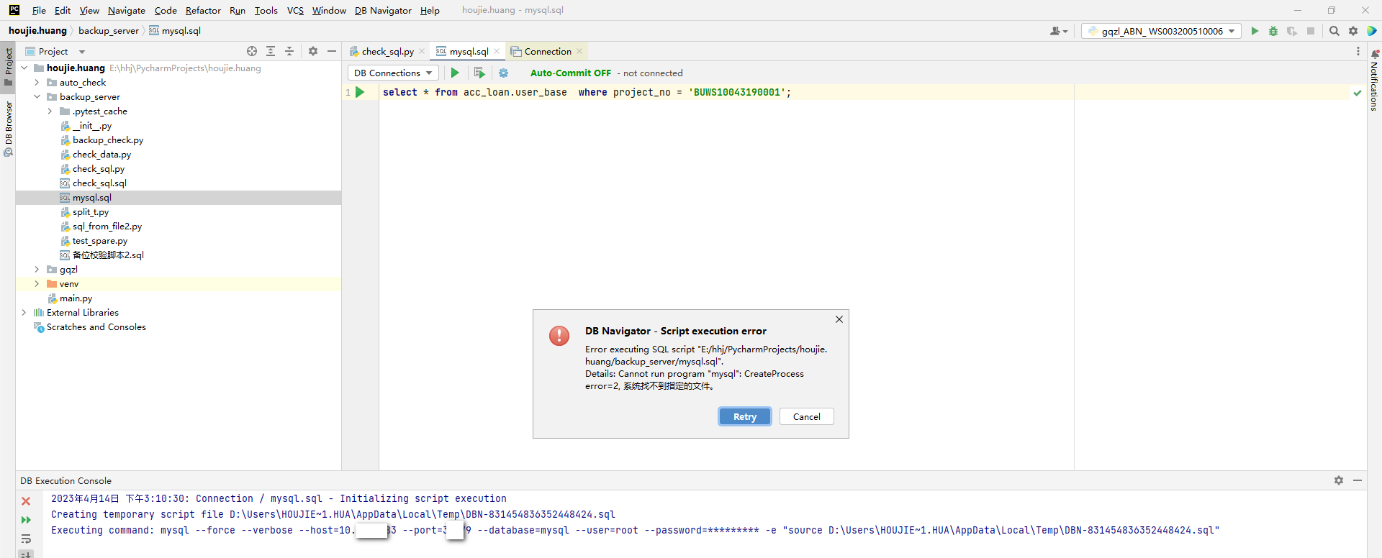This screenshot has height=558, width=1382.
Task: Open IDE settings gear in top toolbar
Action: pos(1353,31)
